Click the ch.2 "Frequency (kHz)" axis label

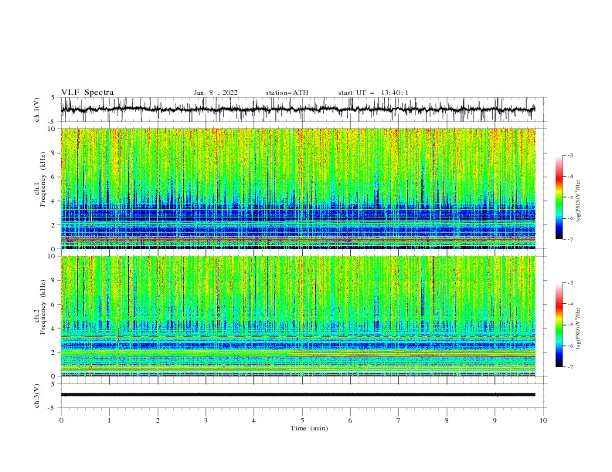pyautogui.click(x=43, y=307)
